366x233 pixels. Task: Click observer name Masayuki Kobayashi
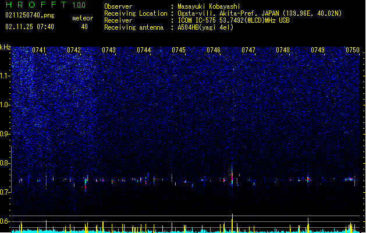(209, 6)
